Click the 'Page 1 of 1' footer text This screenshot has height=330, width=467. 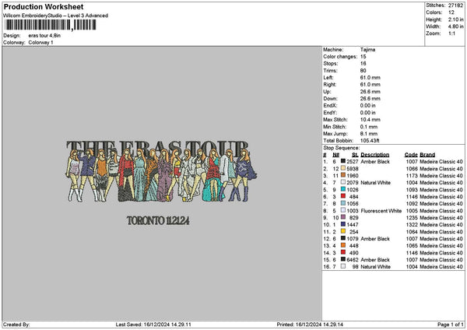coord(451,325)
